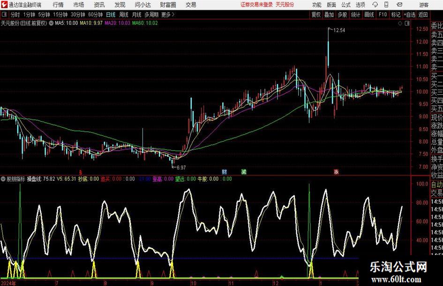Screen dimensions: 443x286
Task: Click the 标记 mark button
Action: (396, 15)
